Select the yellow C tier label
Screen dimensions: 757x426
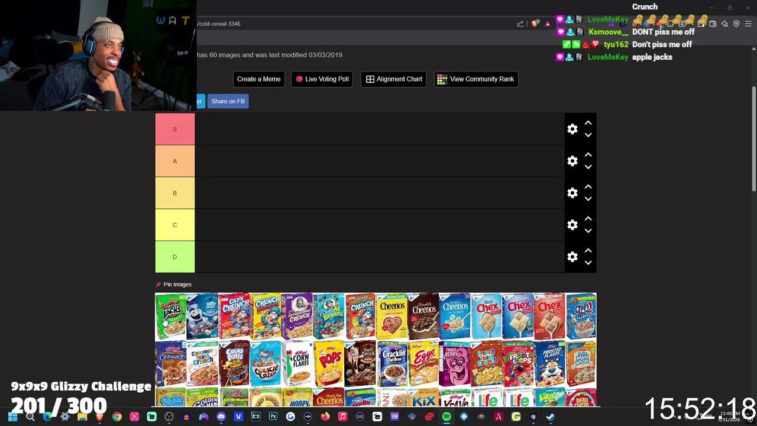174,225
